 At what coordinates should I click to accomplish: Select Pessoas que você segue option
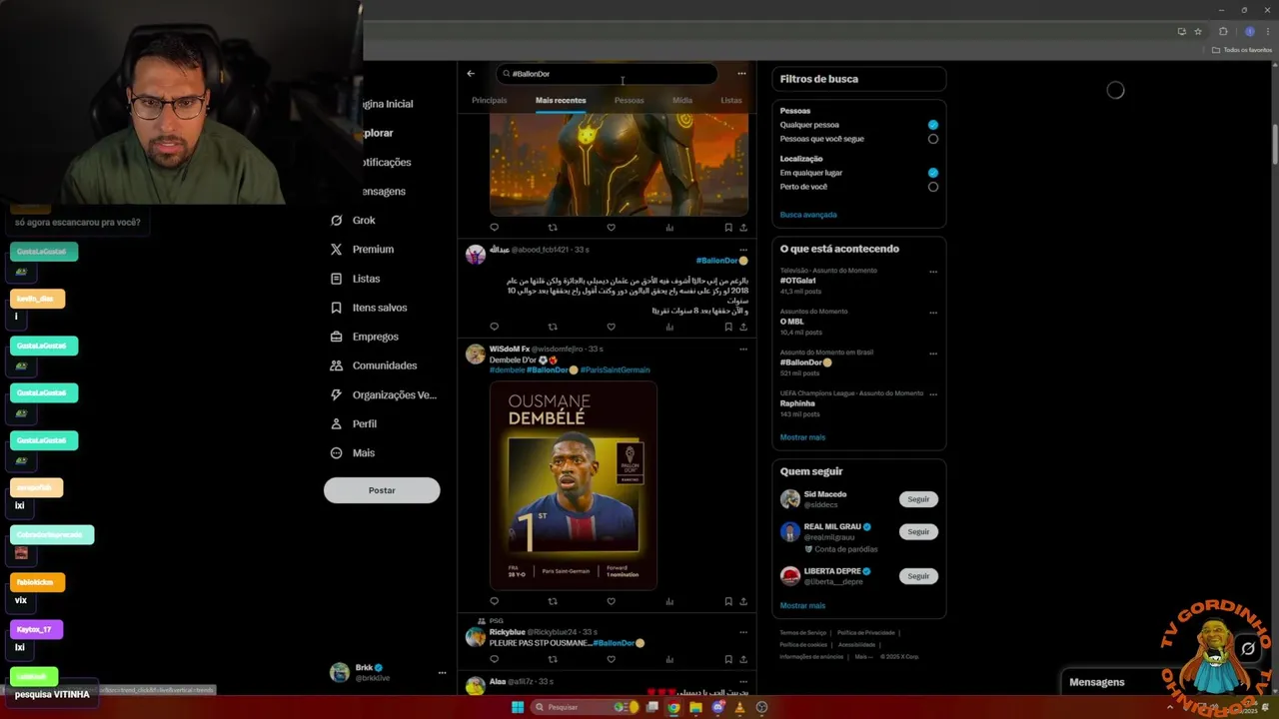coord(932,139)
